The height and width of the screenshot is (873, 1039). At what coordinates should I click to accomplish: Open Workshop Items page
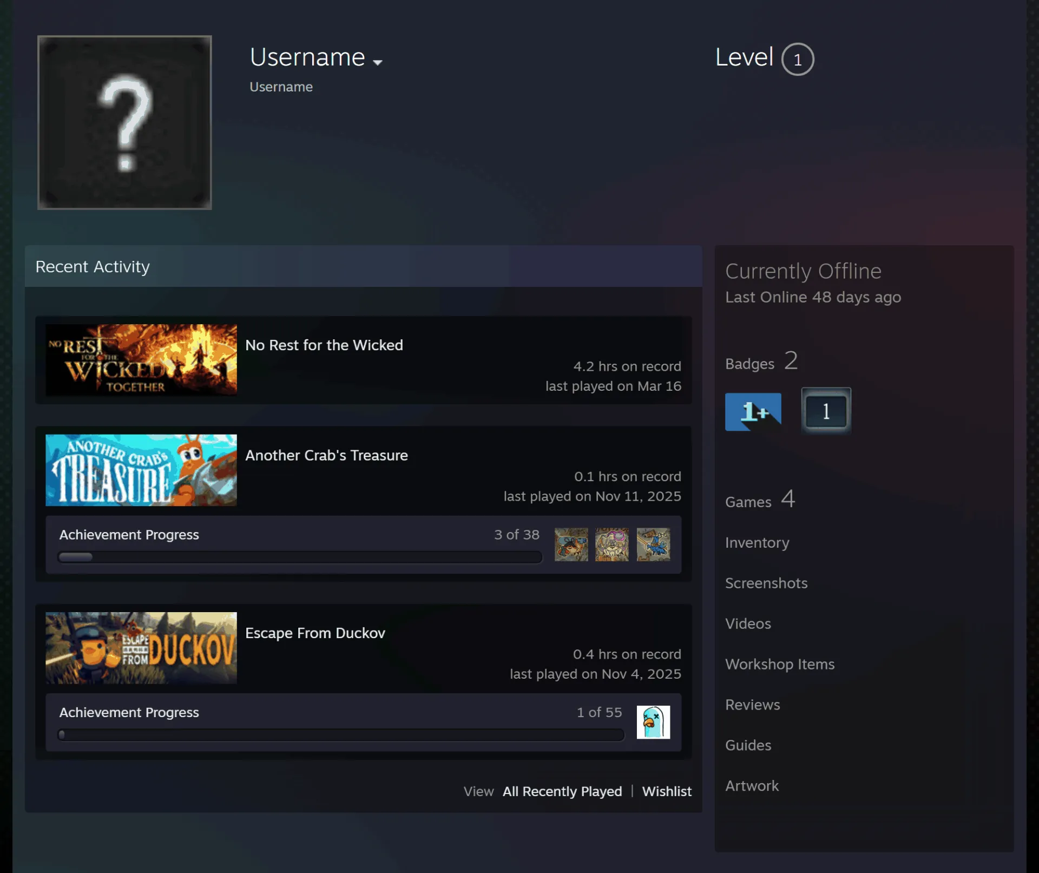point(780,664)
